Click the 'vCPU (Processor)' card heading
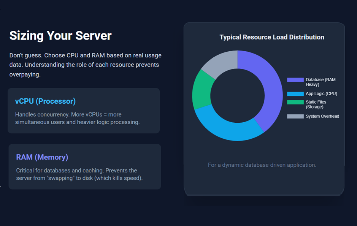The width and height of the screenshot is (357, 226). tap(45, 101)
